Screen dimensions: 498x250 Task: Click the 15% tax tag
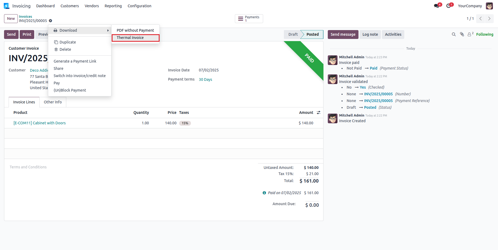pos(185,123)
